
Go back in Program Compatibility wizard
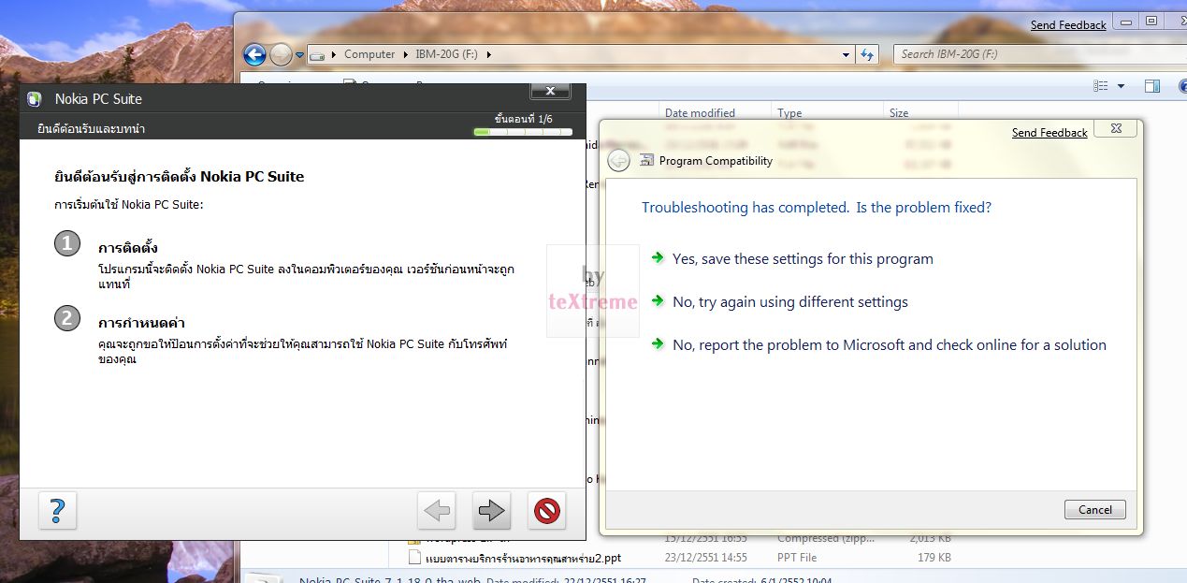point(618,161)
